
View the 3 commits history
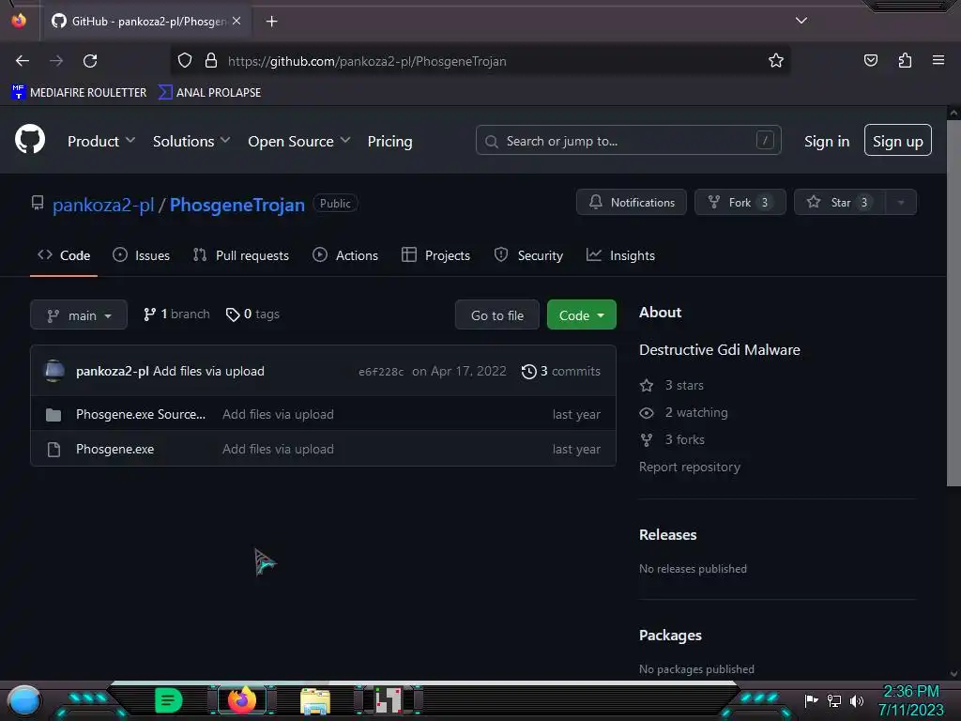click(561, 371)
